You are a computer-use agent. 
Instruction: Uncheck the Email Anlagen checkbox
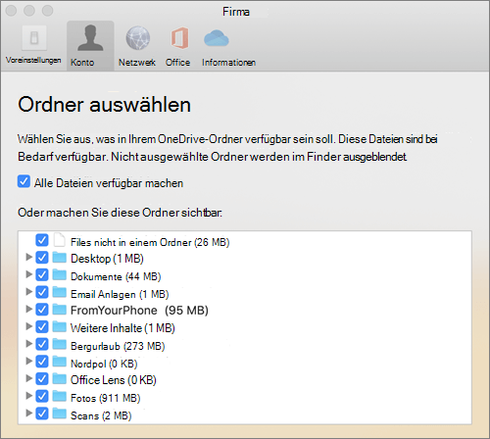point(42,292)
